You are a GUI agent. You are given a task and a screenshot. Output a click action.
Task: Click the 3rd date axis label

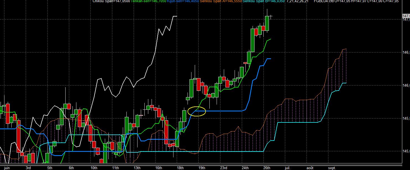tap(28, 168)
